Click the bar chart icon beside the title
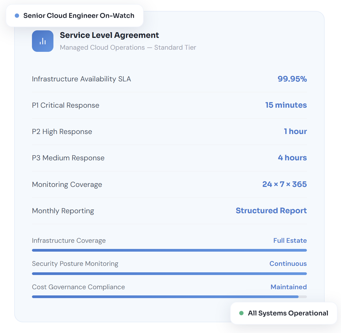 [43, 41]
